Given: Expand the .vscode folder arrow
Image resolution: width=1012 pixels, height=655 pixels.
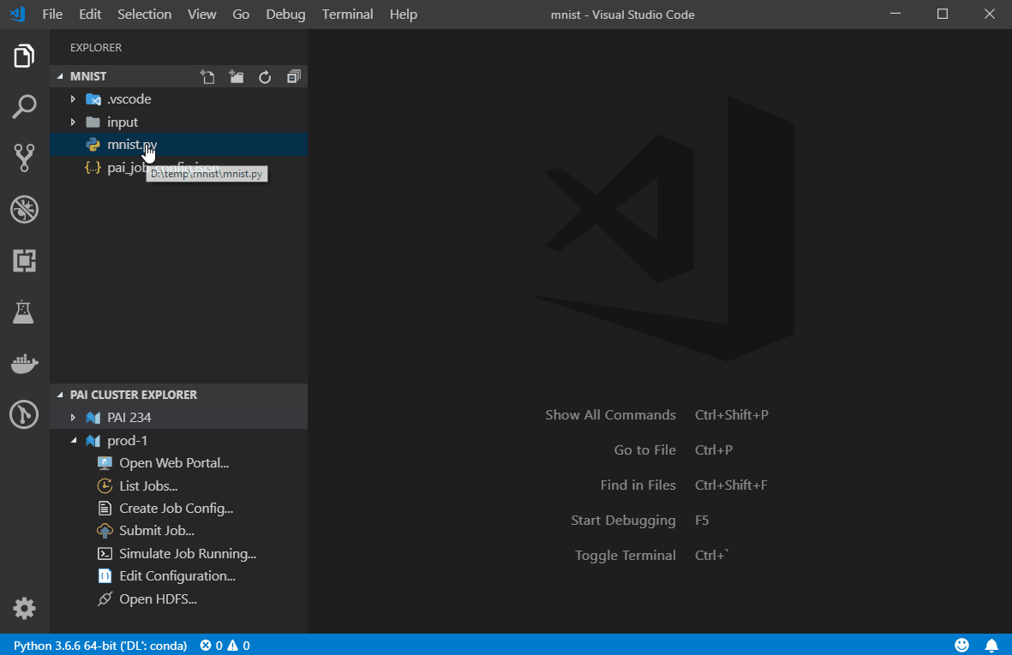Looking at the screenshot, I should point(73,99).
